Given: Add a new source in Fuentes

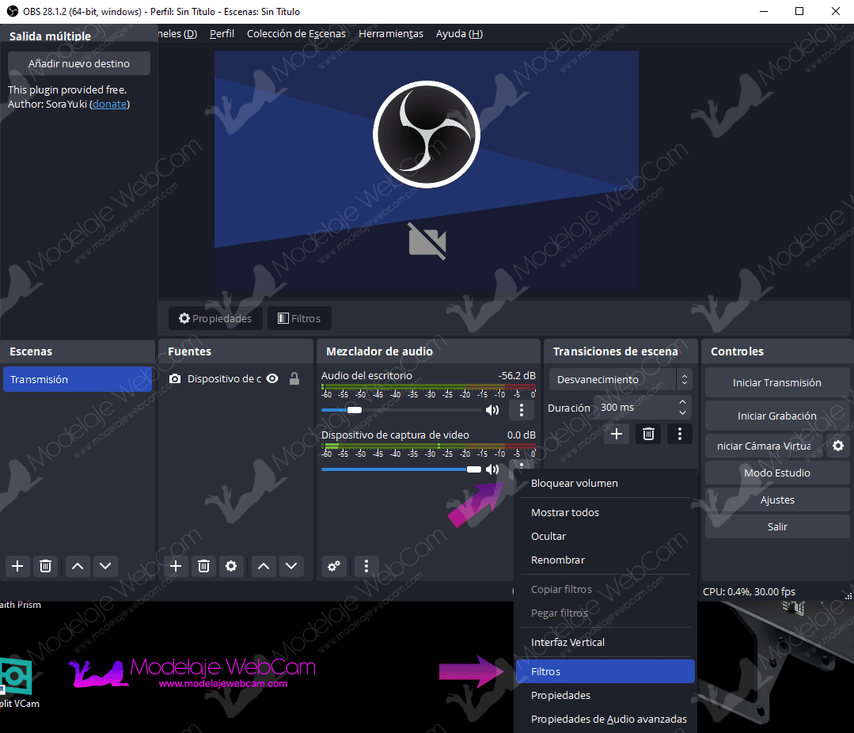Looking at the screenshot, I should [x=176, y=566].
